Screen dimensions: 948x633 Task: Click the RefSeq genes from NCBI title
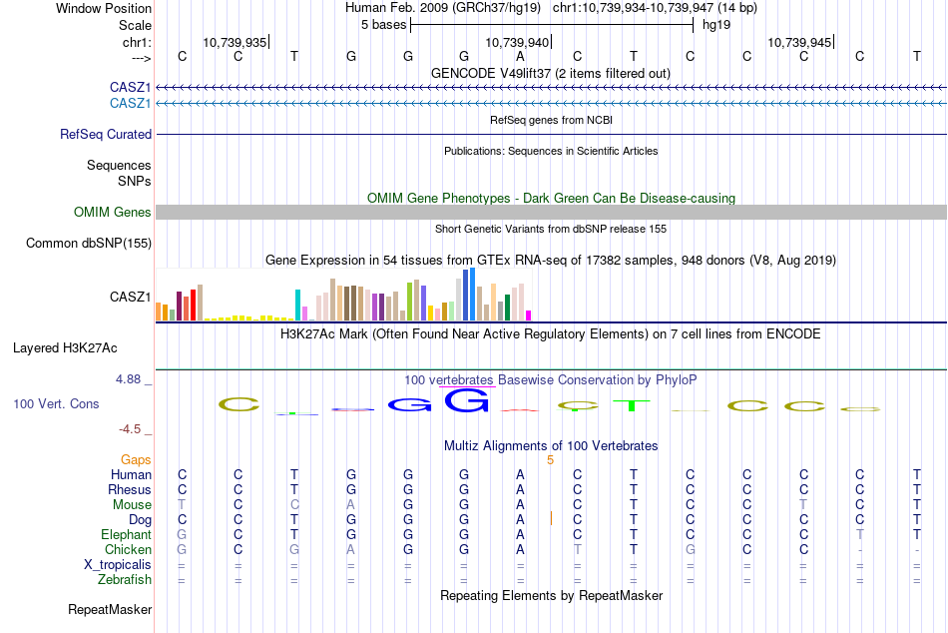coord(552,120)
